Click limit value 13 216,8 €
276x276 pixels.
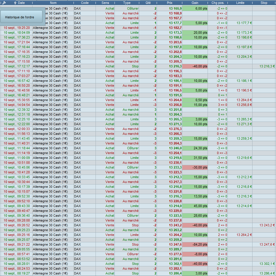coord(244,187)
